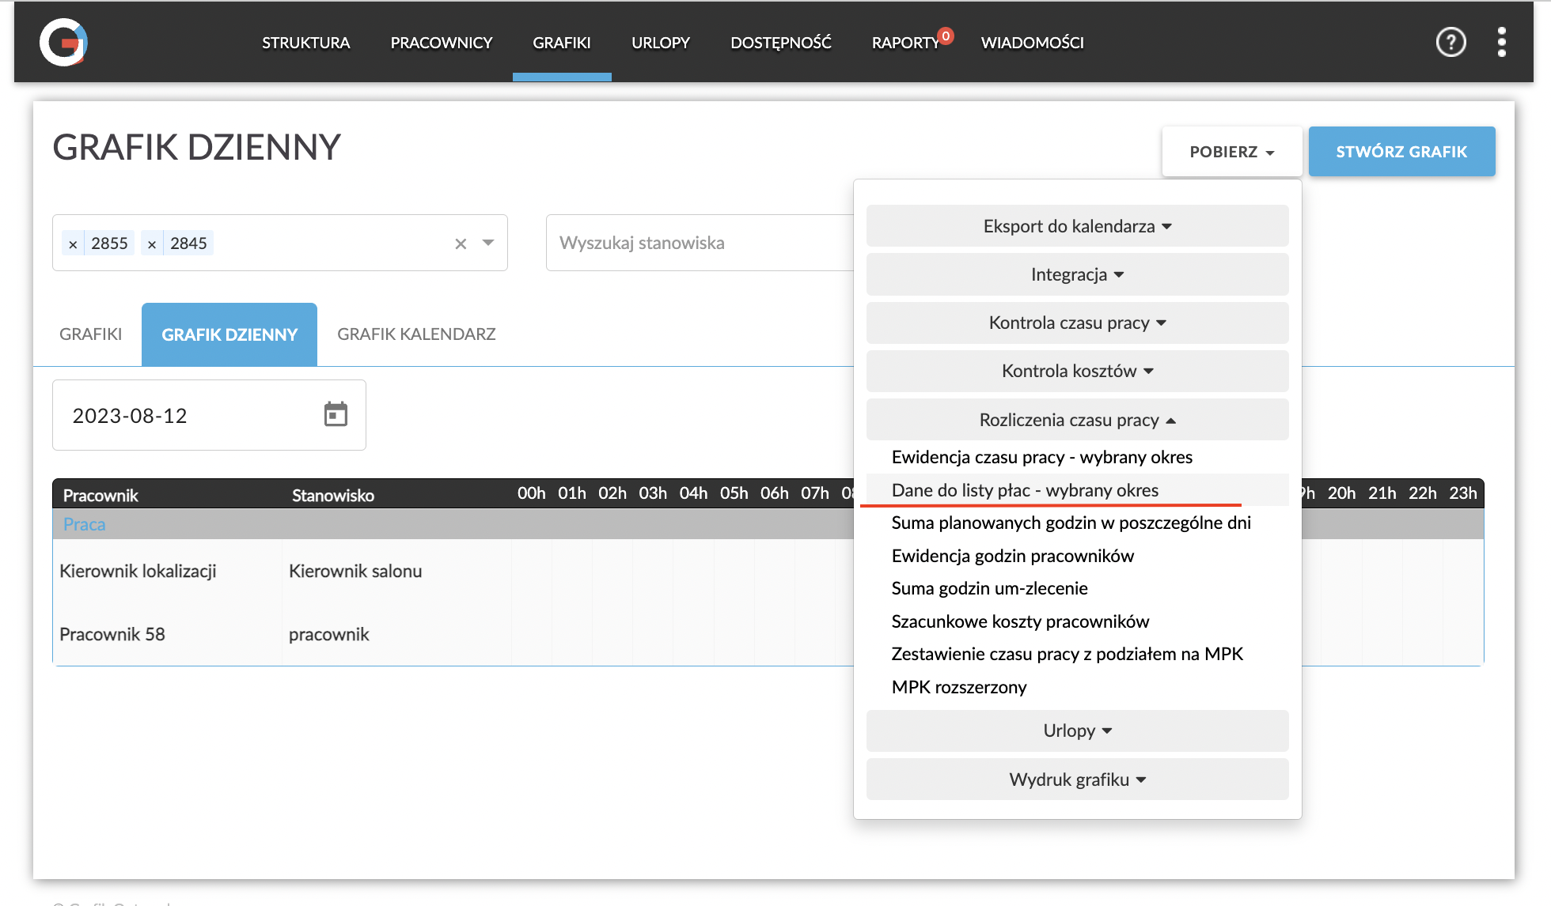Screen dimensions: 1551x906
Task: Remove the 2855 tag from filter
Action: [73, 244]
